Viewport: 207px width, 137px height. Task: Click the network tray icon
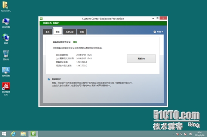tap(181, 134)
